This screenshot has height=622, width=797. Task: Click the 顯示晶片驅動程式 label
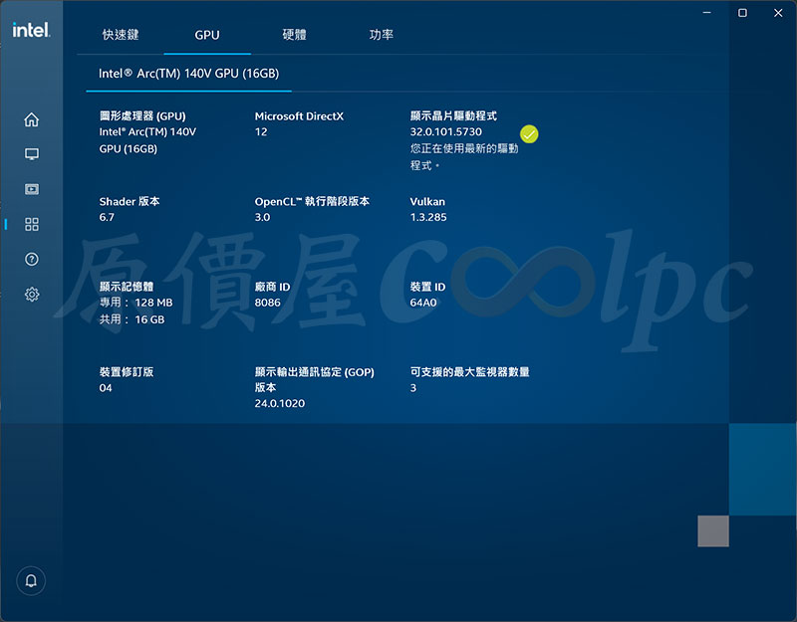point(453,115)
